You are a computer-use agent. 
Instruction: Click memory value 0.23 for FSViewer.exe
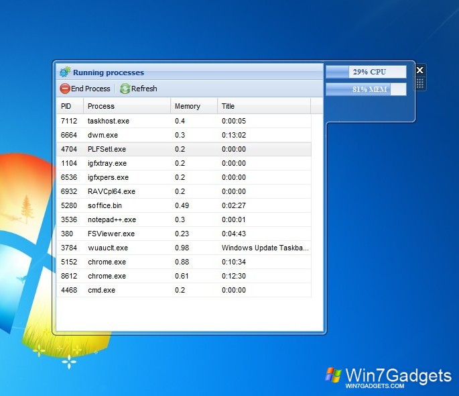coord(182,234)
